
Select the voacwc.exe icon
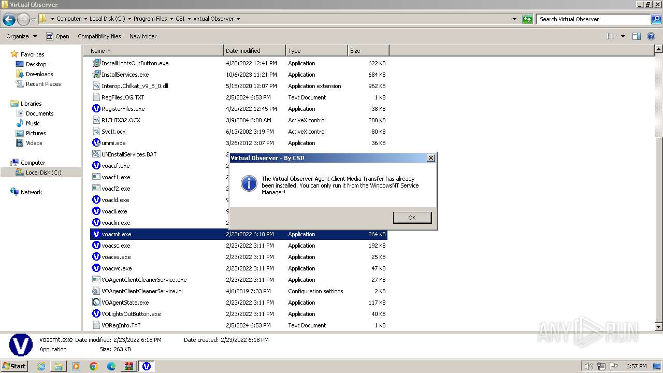[96, 268]
